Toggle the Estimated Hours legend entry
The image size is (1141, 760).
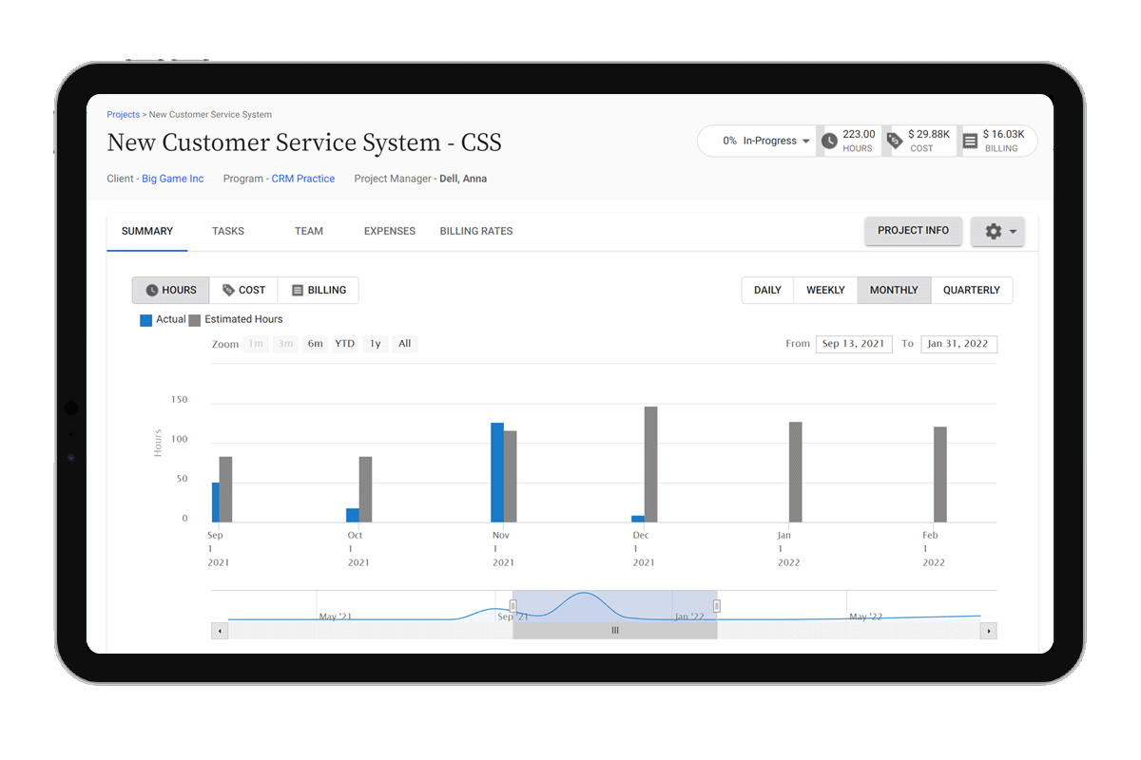(236, 320)
